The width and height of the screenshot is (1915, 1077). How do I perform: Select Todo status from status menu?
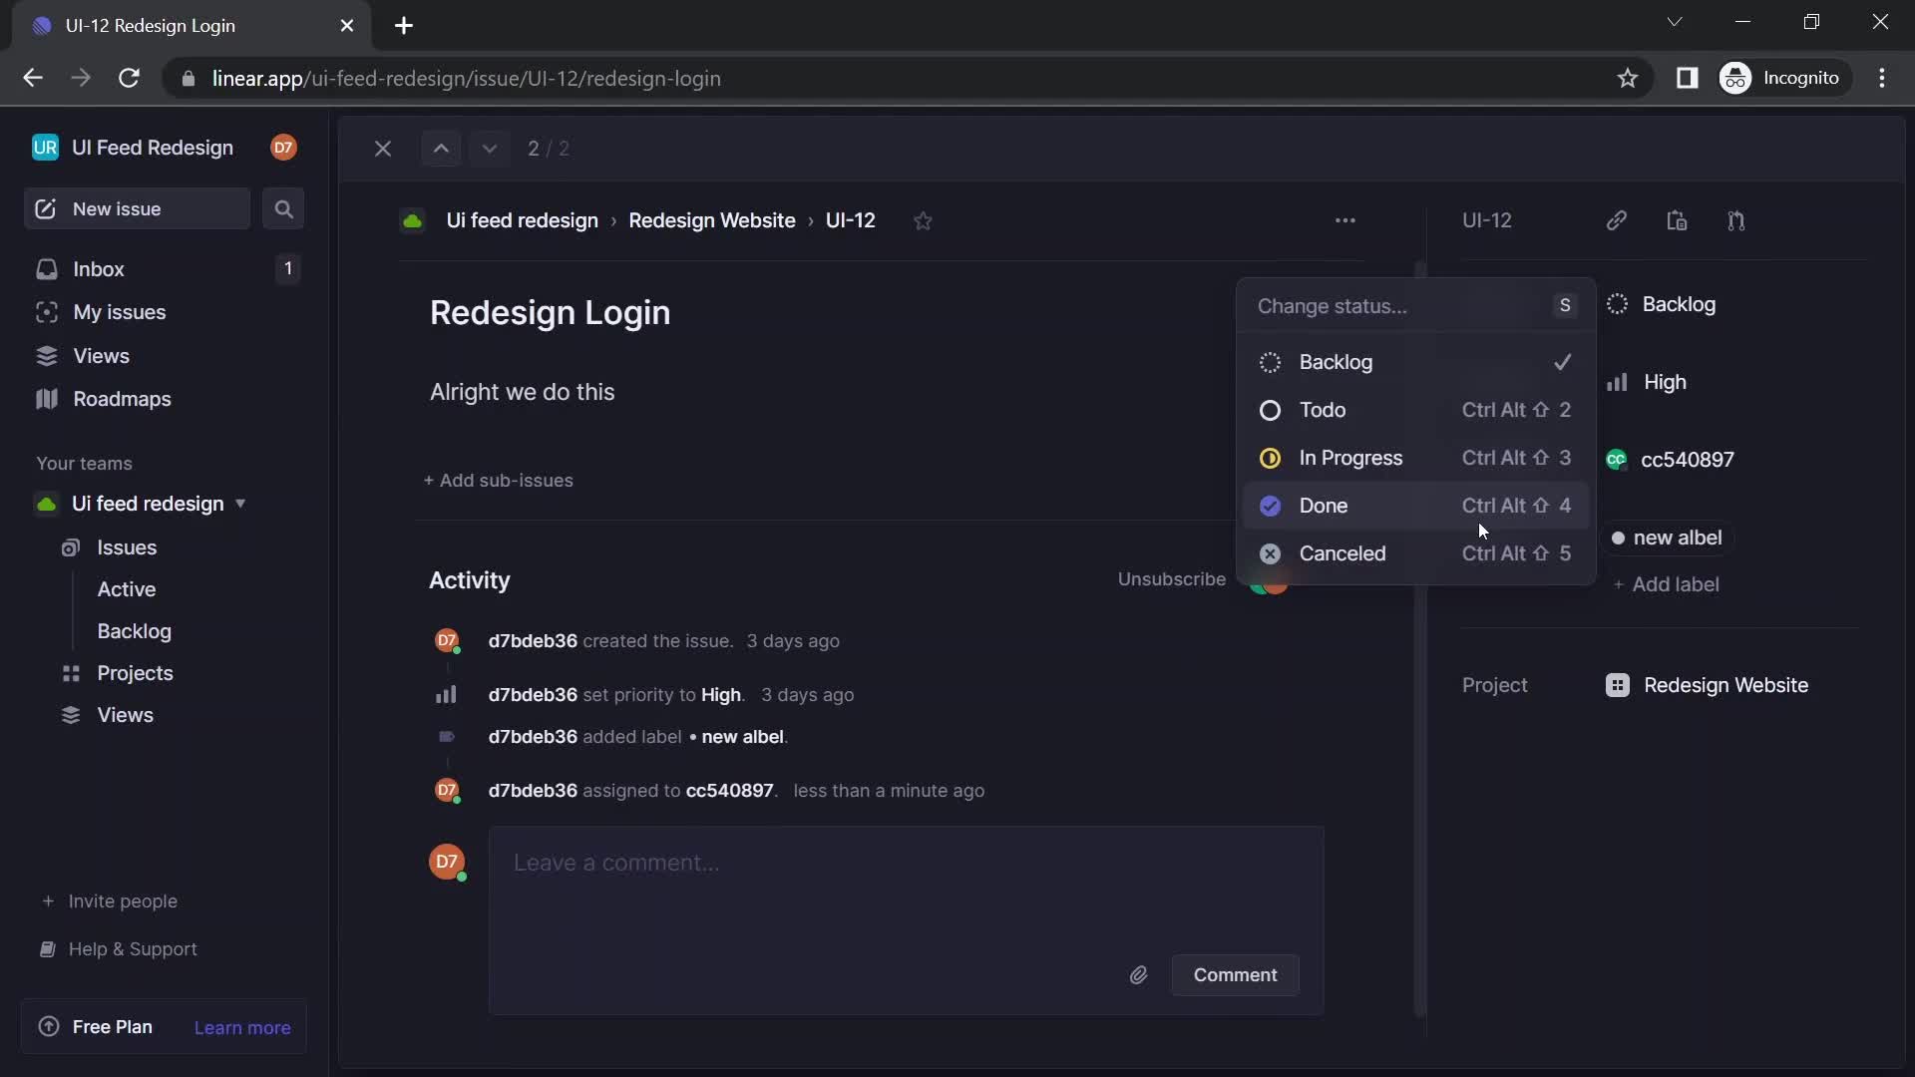click(1322, 409)
